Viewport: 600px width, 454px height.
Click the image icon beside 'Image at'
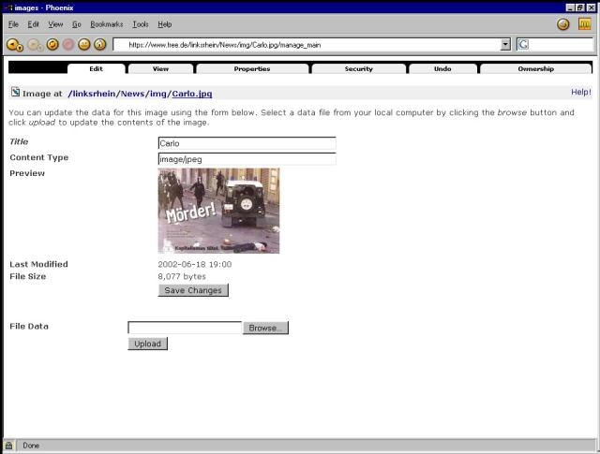(14, 93)
